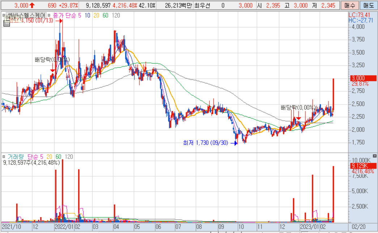Click the red 3,000 current price tag

(x=363, y=78)
